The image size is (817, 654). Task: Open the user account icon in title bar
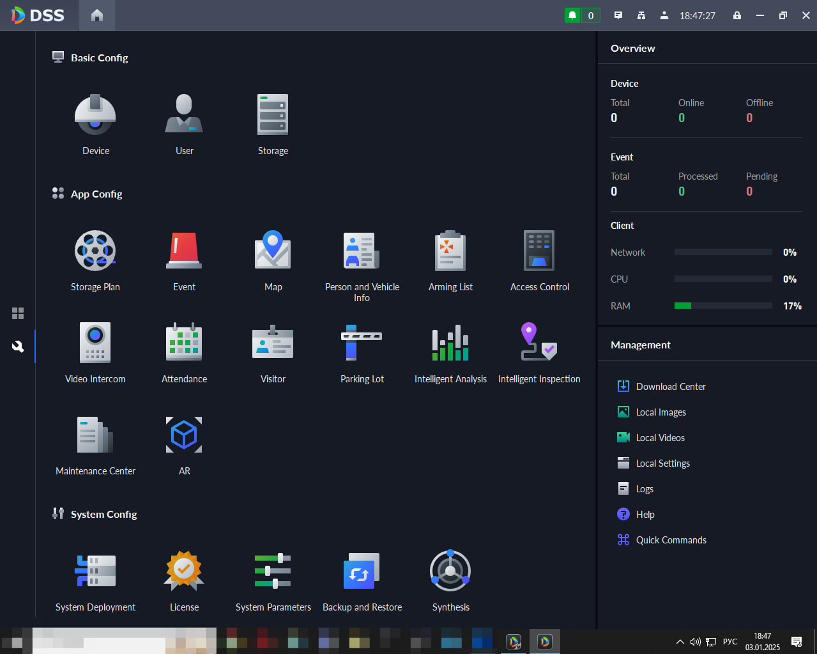coord(664,15)
